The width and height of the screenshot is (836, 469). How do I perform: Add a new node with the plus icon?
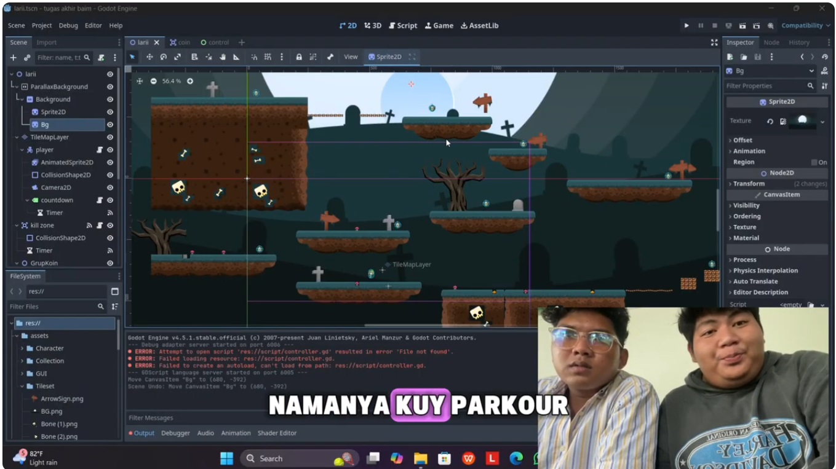pos(13,58)
